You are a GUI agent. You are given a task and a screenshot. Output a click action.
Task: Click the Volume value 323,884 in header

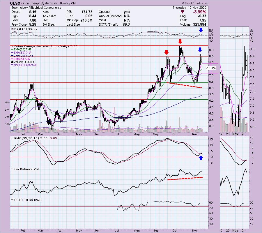click(x=199, y=24)
